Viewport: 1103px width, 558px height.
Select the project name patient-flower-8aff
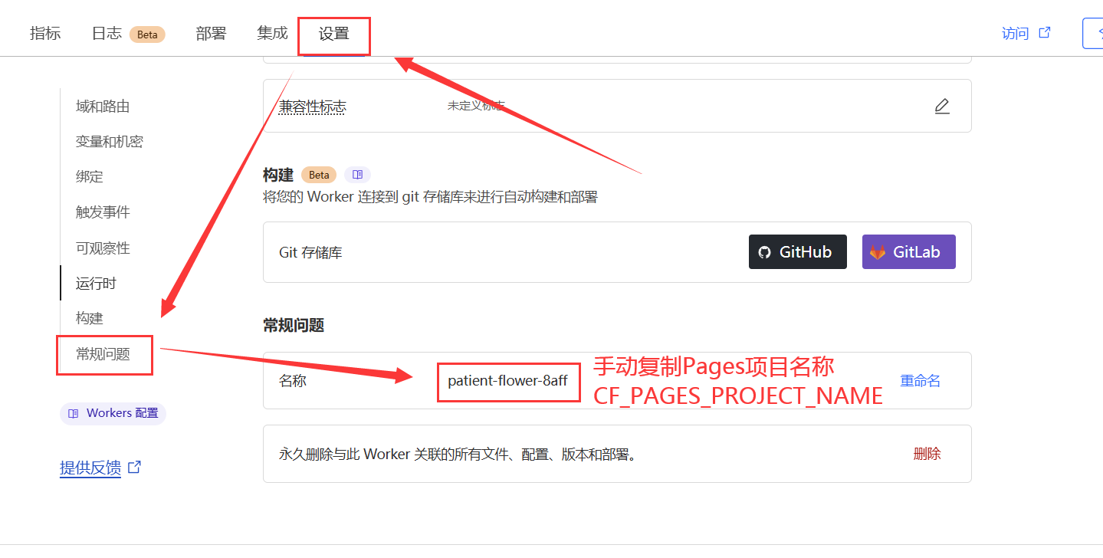tap(508, 381)
